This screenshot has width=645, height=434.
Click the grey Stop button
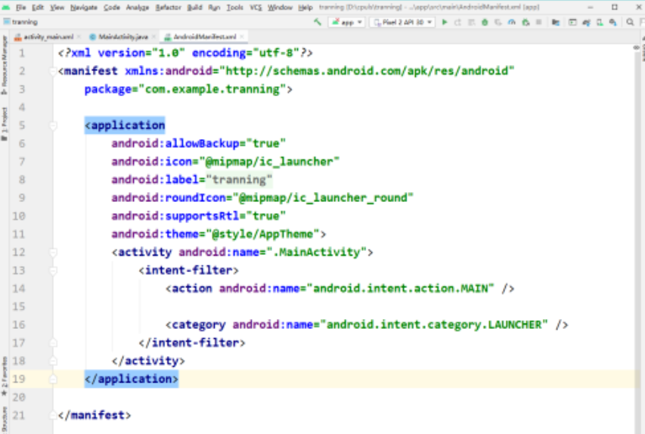[x=538, y=22]
